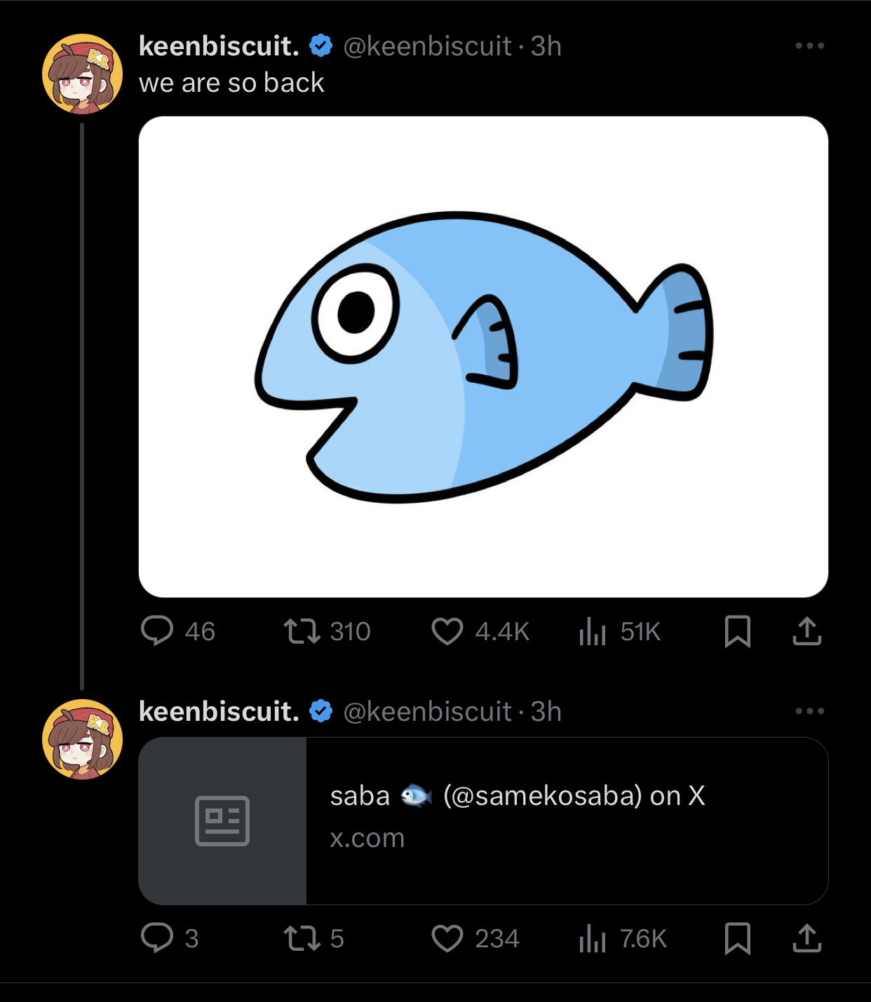The image size is (871, 1002).
Task: Click keenbiscuit. display name on second post
Action: coord(219,712)
